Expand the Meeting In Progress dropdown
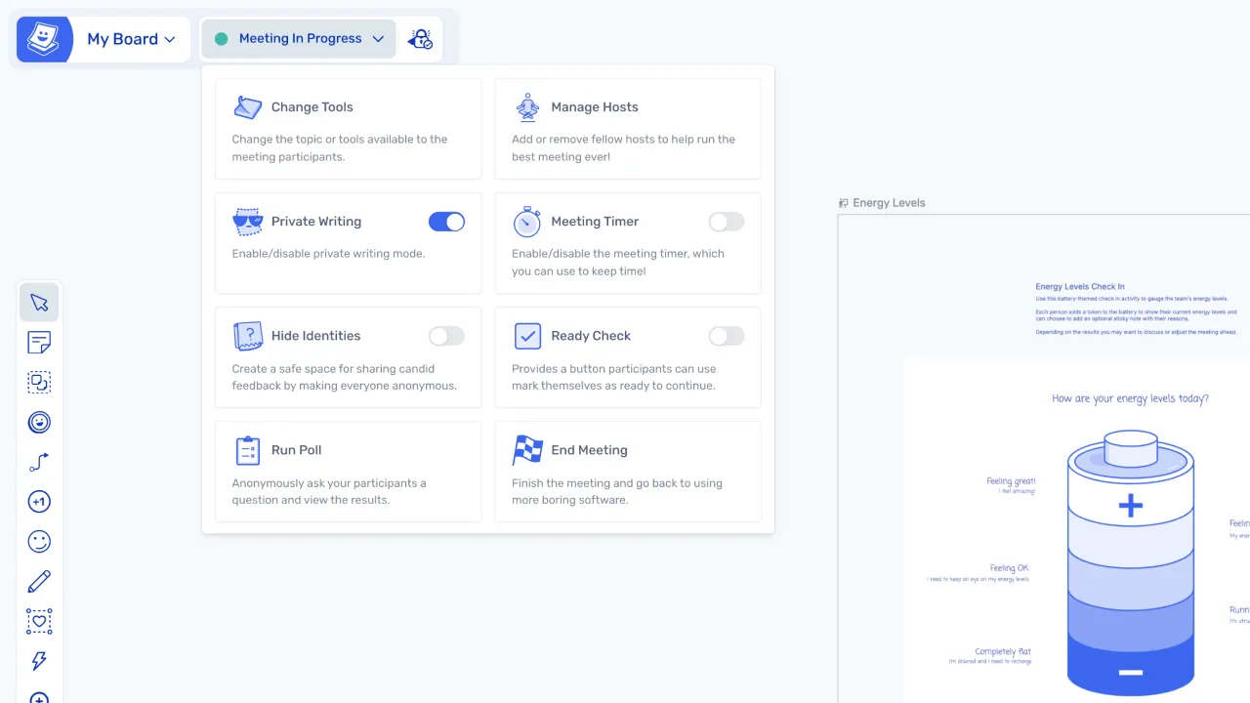1250x703 pixels. coord(298,38)
